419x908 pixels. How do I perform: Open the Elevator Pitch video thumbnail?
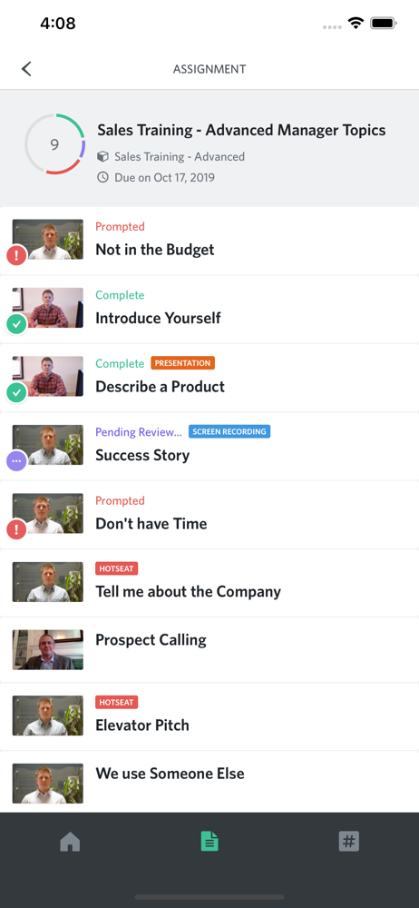pyautogui.click(x=48, y=716)
